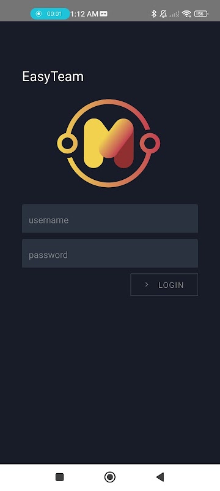Go back using triangle nav button
220x491 pixels.
160,477
